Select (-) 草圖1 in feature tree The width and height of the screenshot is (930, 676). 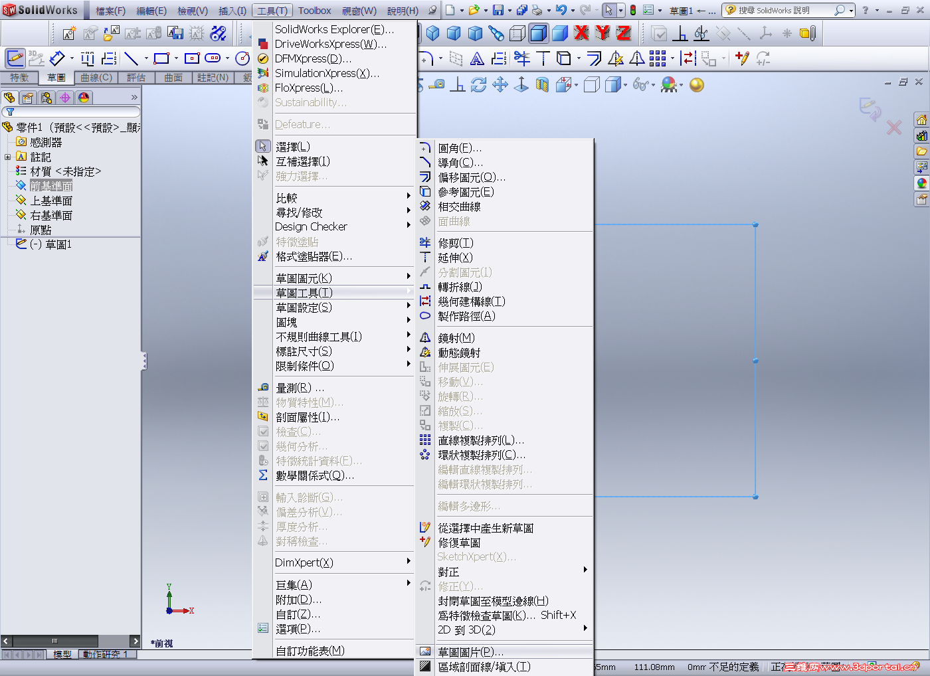click(x=50, y=244)
